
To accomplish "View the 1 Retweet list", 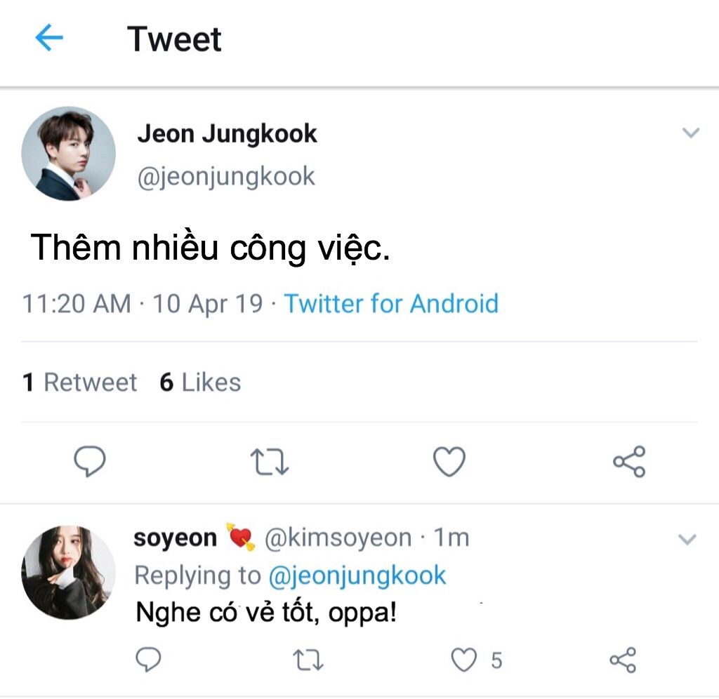I will point(79,382).
